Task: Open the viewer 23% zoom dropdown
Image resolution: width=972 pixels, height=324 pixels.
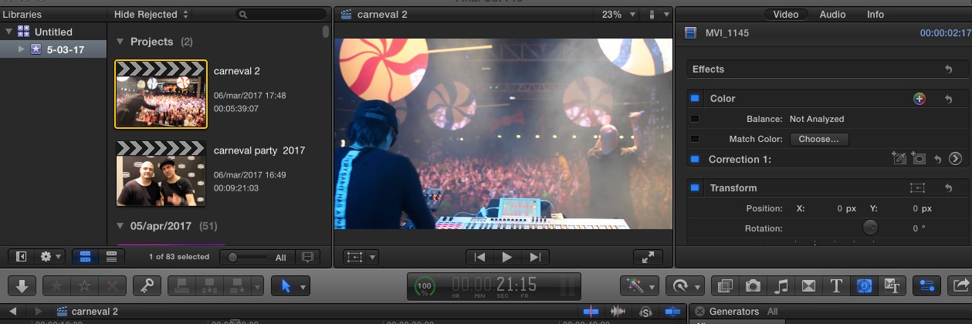Action: pos(618,15)
